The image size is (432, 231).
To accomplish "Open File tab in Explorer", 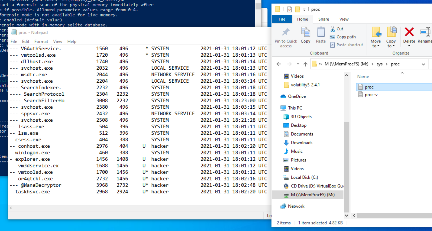I will pyautogui.click(x=282, y=19).
